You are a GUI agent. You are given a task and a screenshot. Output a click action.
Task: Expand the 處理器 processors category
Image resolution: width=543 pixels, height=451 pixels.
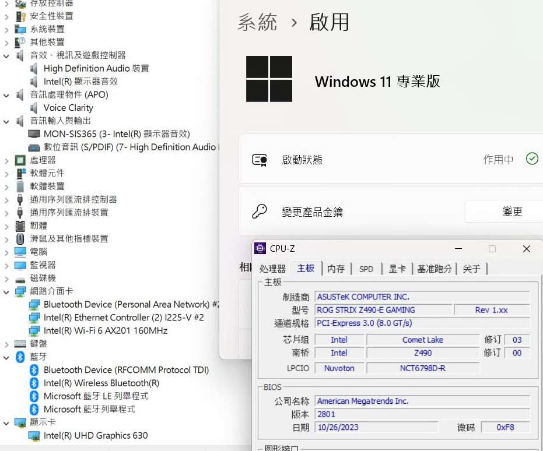coord(6,161)
